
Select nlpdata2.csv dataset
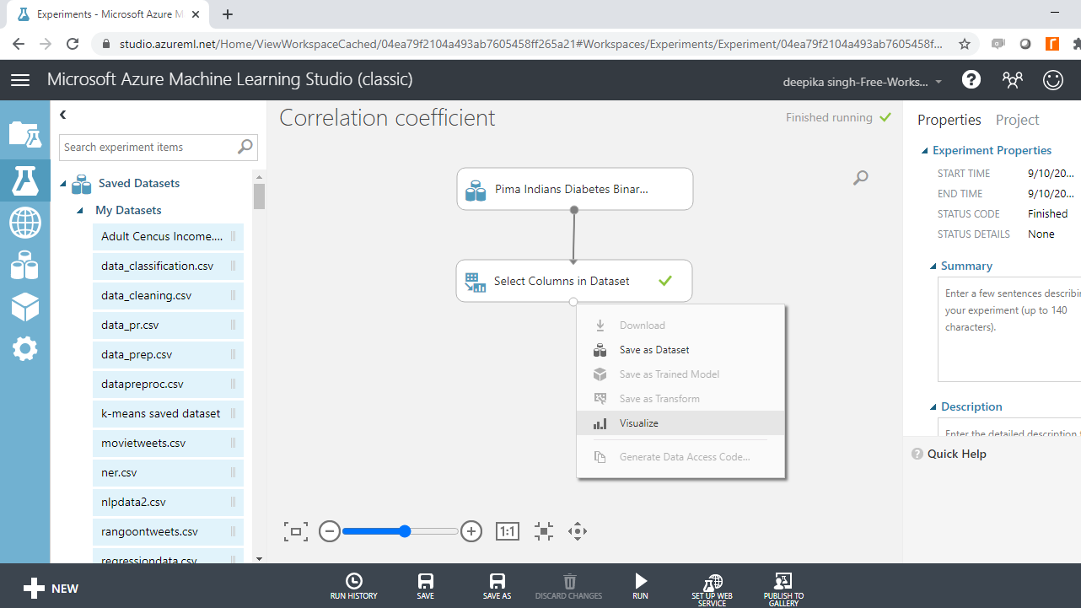click(168, 503)
